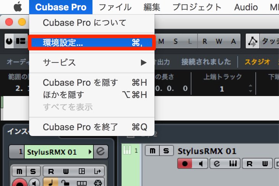This screenshot has height=186, width=279.
Task: Toggle Read R button in track list
Action: pyautogui.click(x=249, y=164)
